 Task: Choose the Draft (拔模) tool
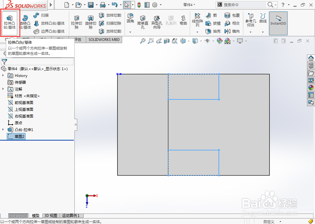tap(213, 23)
